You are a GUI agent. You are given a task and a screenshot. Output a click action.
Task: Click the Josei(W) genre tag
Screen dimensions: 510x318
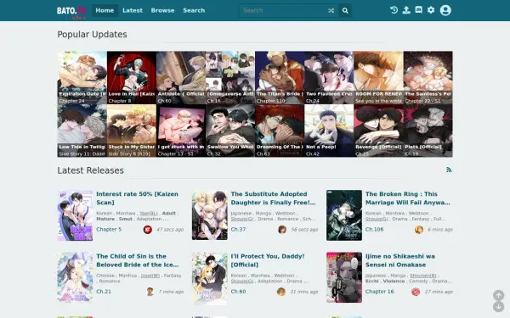150,276
